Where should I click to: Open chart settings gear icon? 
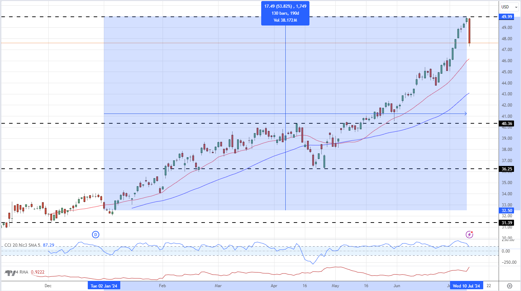tap(509, 286)
